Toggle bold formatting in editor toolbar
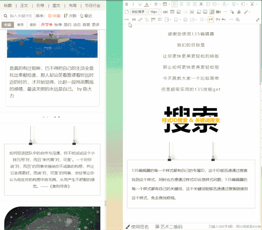262x230 pixels. click(x=126, y=4)
